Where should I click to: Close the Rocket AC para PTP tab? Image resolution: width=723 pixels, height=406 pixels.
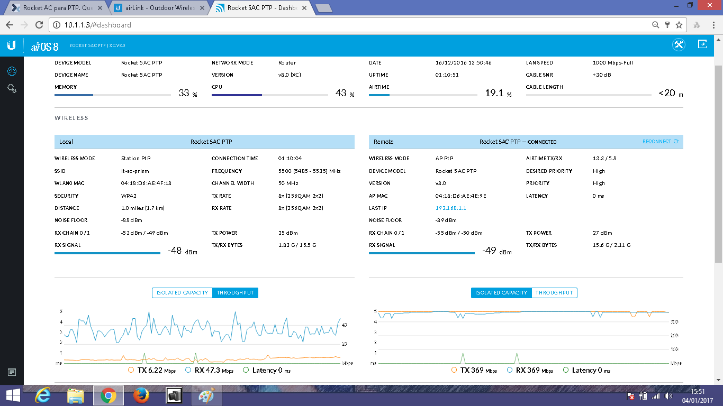100,8
